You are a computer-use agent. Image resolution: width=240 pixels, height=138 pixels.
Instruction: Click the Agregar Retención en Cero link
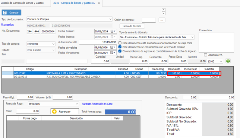coord(97,104)
